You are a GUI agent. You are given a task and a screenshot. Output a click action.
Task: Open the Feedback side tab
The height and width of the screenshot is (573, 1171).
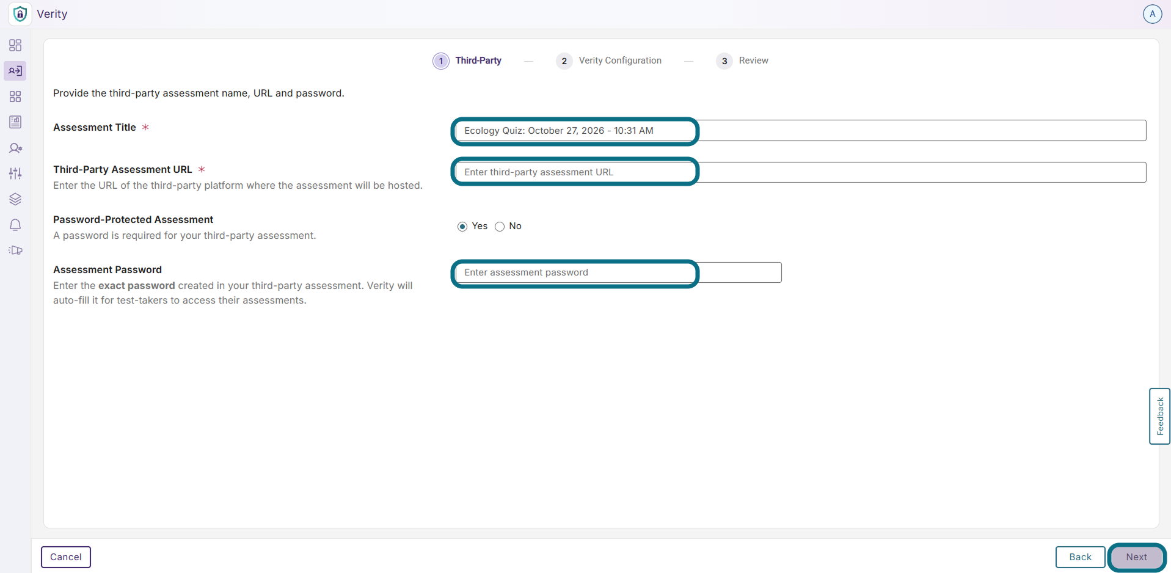coord(1159,416)
